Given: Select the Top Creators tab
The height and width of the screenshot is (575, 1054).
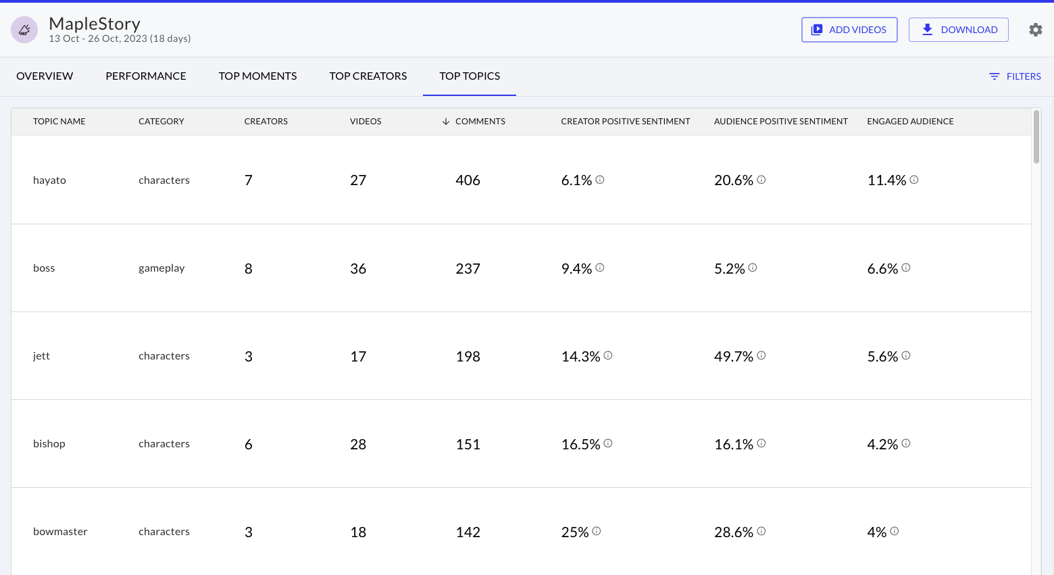Looking at the screenshot, I should (368, 76).
